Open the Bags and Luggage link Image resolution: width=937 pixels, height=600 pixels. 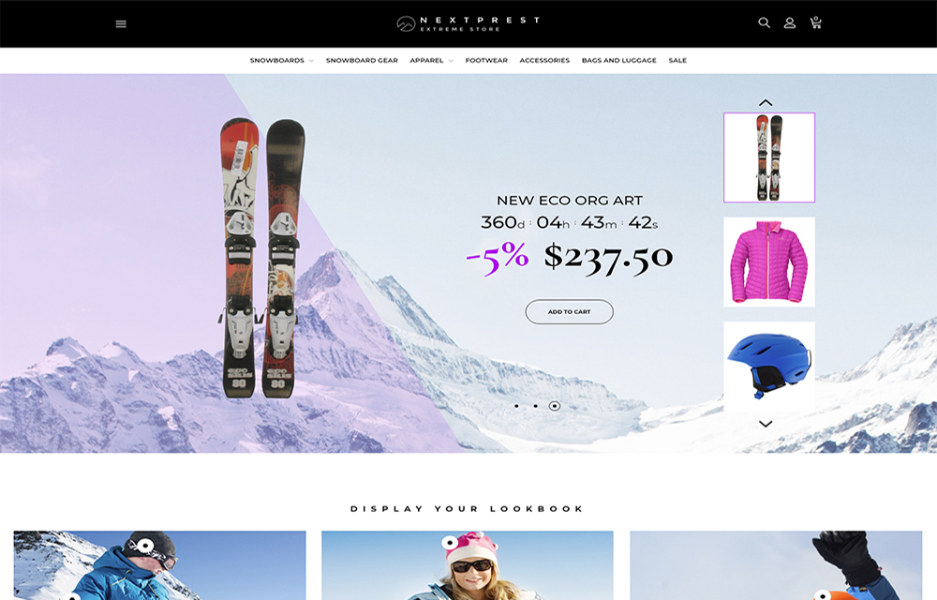[x=619, y=60]
